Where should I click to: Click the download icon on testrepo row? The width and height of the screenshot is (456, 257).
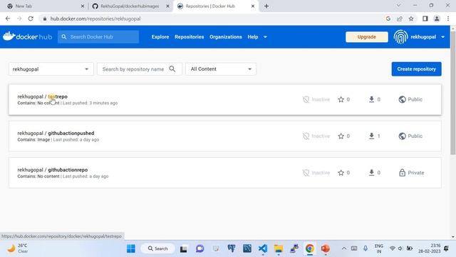[x=371, y=99]
